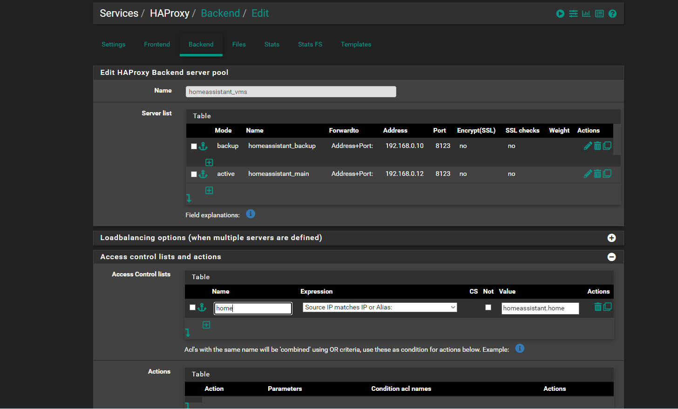This screenshot has height=409, width=678.
Task: Select the homeassistant_main row checkbox
Action: pos(194,174)
